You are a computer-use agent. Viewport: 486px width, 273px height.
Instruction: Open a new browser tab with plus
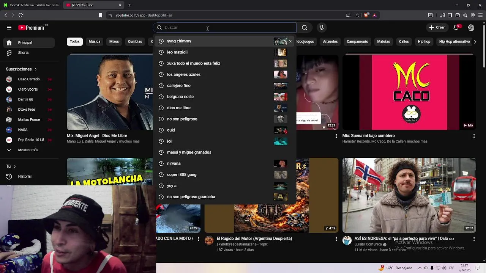[x=129, y=5]
